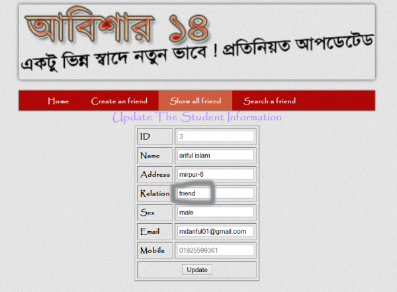Open the Home menu item
397x292 pixels.
point(58,101)
